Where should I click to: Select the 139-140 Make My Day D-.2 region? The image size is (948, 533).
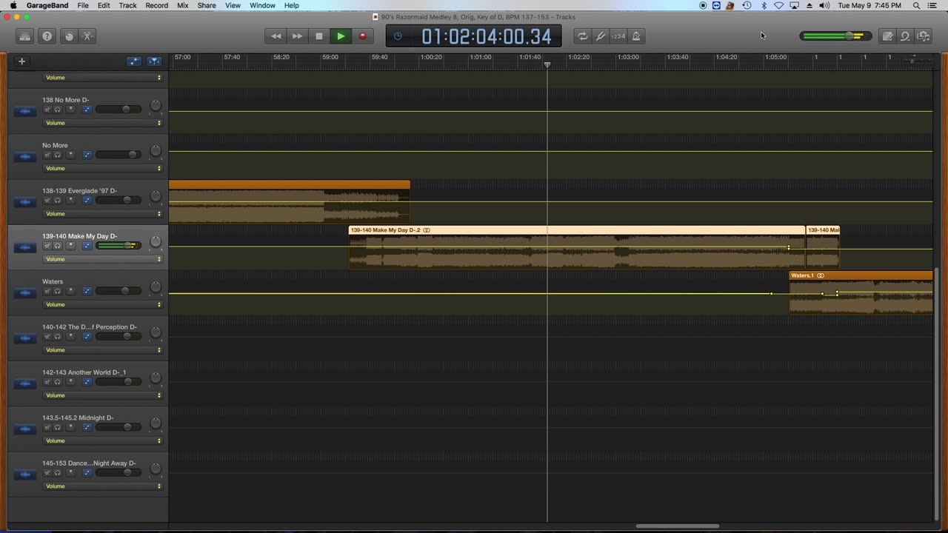click(576, 247)
